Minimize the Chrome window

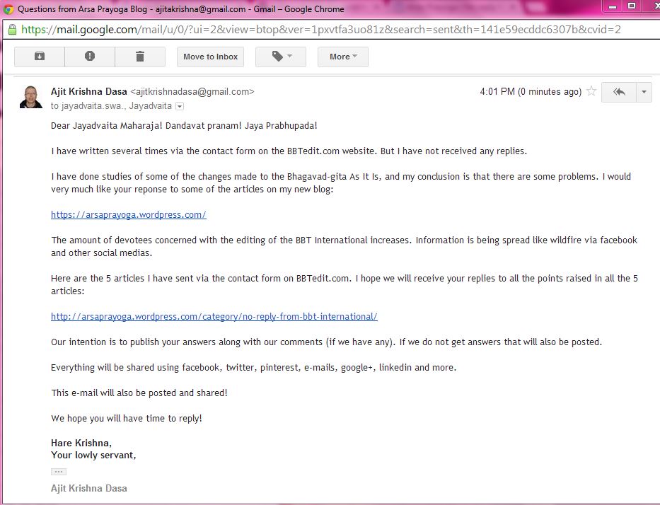[x=613, y=7]
